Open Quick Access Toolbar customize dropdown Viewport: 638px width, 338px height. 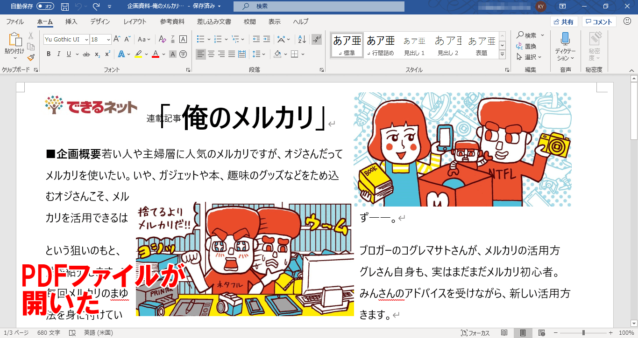coord(109,7)
